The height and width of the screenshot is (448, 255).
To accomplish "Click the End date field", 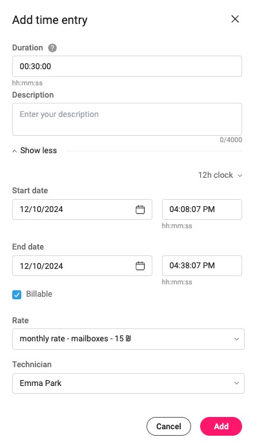I will tap(82, 266).
